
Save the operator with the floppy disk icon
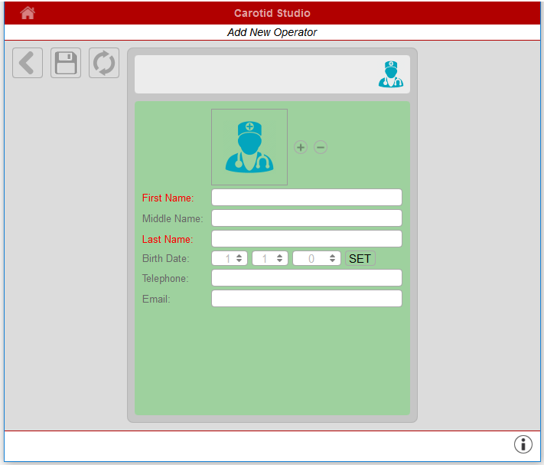coord(66,63)
